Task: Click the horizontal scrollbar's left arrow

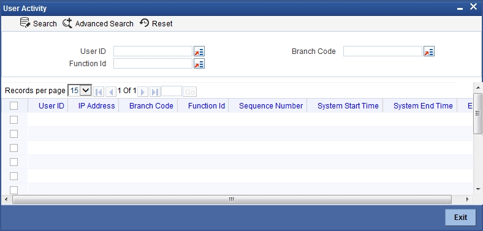Action: [6, 199]
